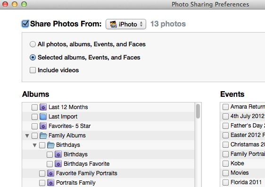This screenshot has width=265, height=187.
Task: Check the Kobe event checkbox
Action: pyautogui.click(x=225, y=164)
